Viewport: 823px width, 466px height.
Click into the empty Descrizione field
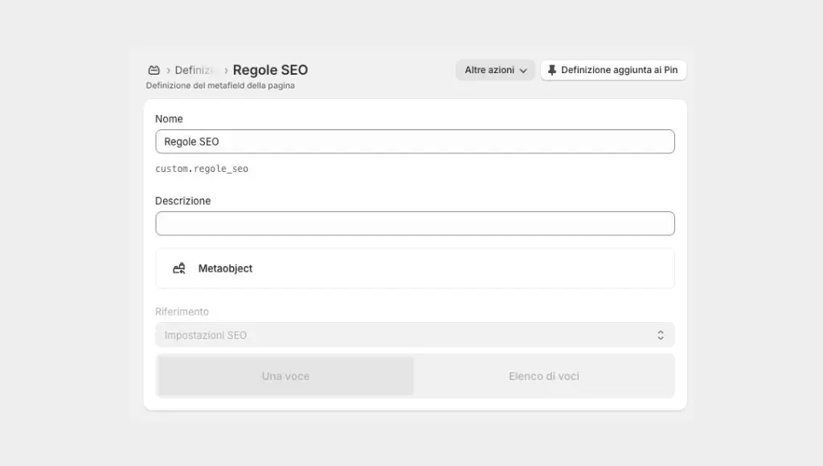(414, 223)
